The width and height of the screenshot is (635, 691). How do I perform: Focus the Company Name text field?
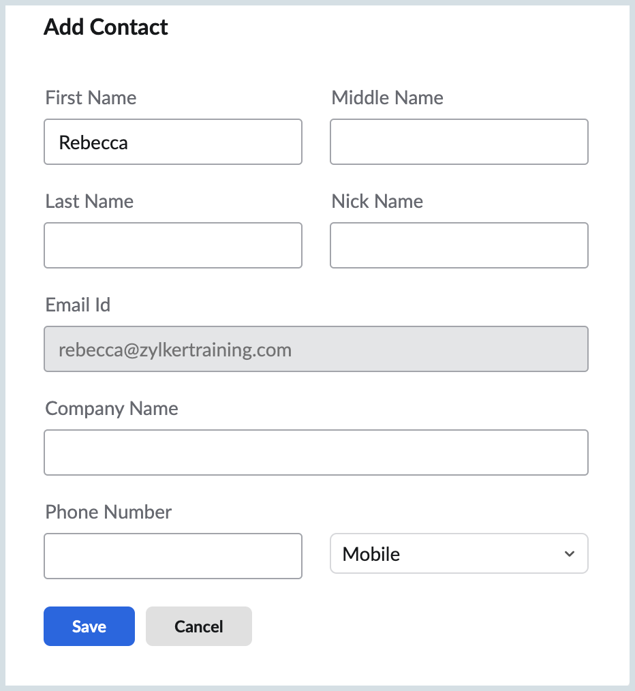click(315, 452)
